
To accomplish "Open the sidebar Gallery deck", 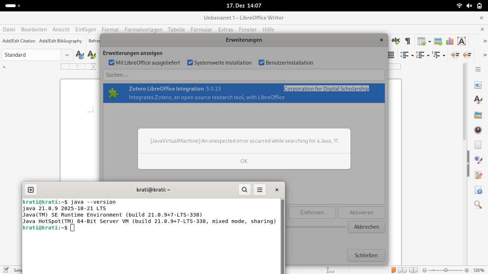I will tap(478, 115).
